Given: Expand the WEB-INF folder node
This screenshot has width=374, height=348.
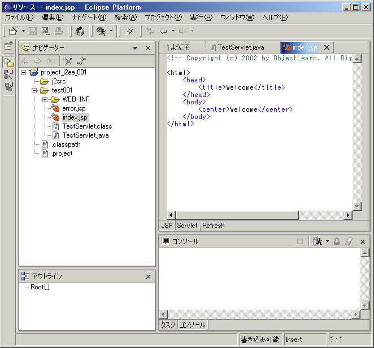Looking at the screenshot, I should [x=45, y=99].
